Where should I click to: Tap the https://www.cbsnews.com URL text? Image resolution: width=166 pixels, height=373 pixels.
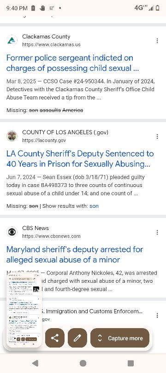pos(51,236)
